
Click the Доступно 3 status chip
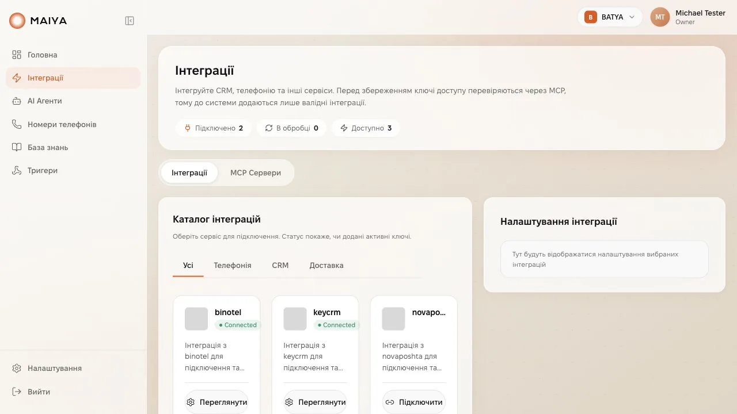pyautogui.click(x=366, y=128)
